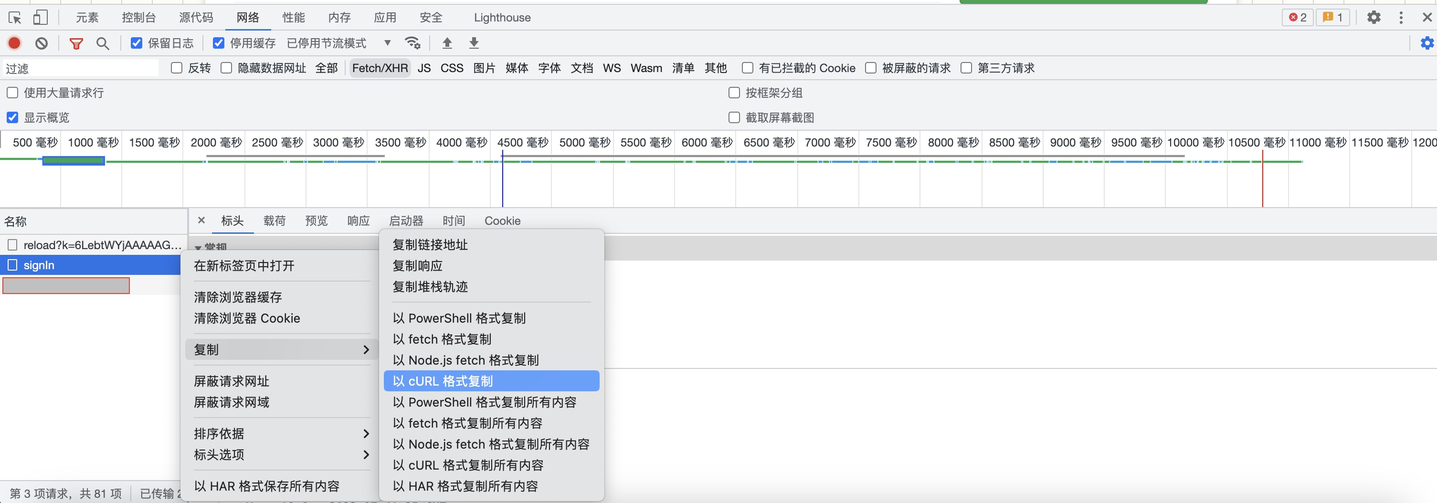Expand the 排序依据 submenu
1437x503 pixels.
click(281, 433)
